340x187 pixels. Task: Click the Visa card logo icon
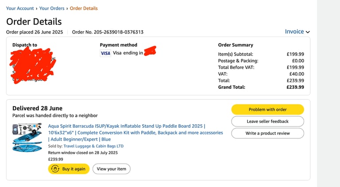pyautogui.click(x=105, y=53)
